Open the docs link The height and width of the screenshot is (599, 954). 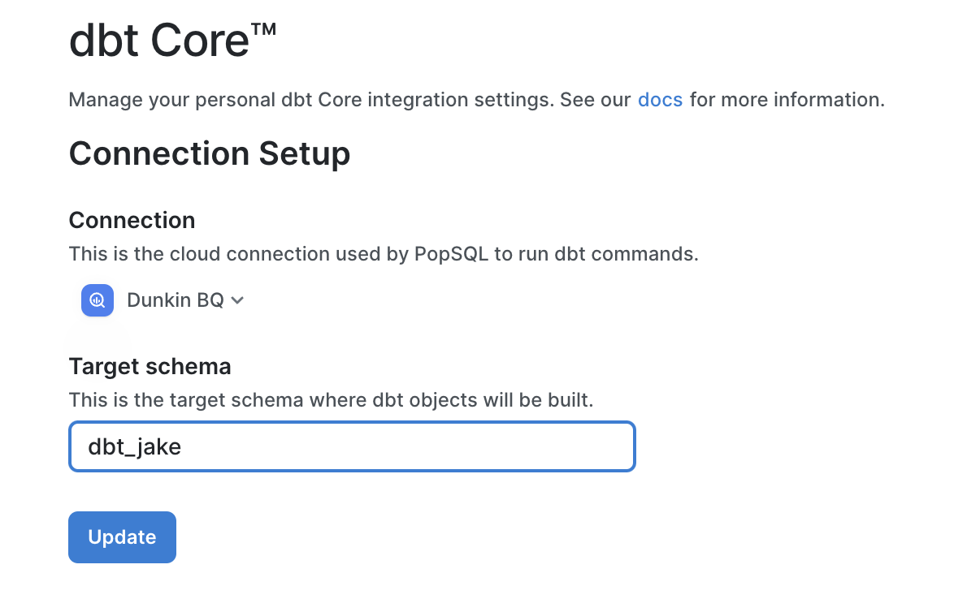click(x=660, y=100)
